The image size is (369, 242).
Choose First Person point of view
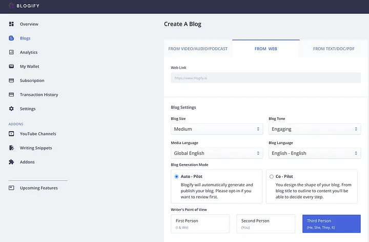coord(200,224)
